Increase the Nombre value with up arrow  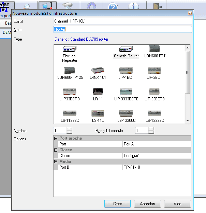(x=69, y=129)
